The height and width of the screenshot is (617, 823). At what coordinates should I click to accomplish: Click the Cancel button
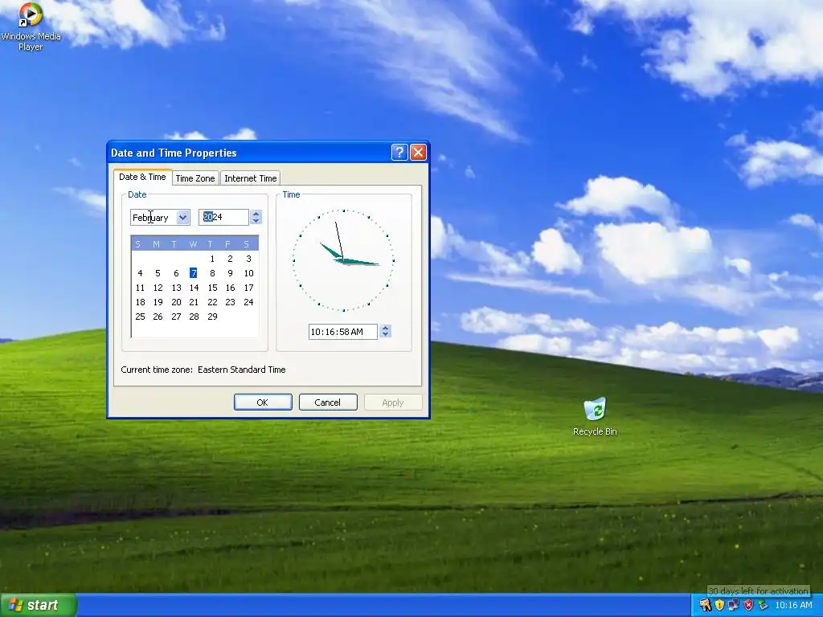click(328, 402)
